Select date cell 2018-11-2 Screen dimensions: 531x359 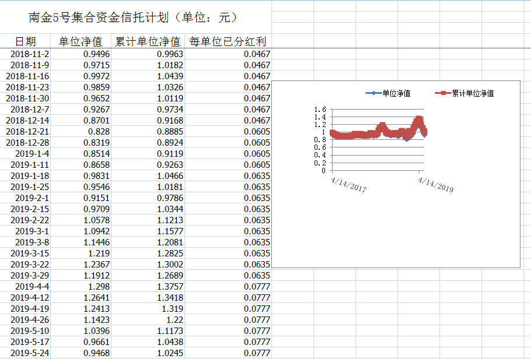[x=26, y=54]
